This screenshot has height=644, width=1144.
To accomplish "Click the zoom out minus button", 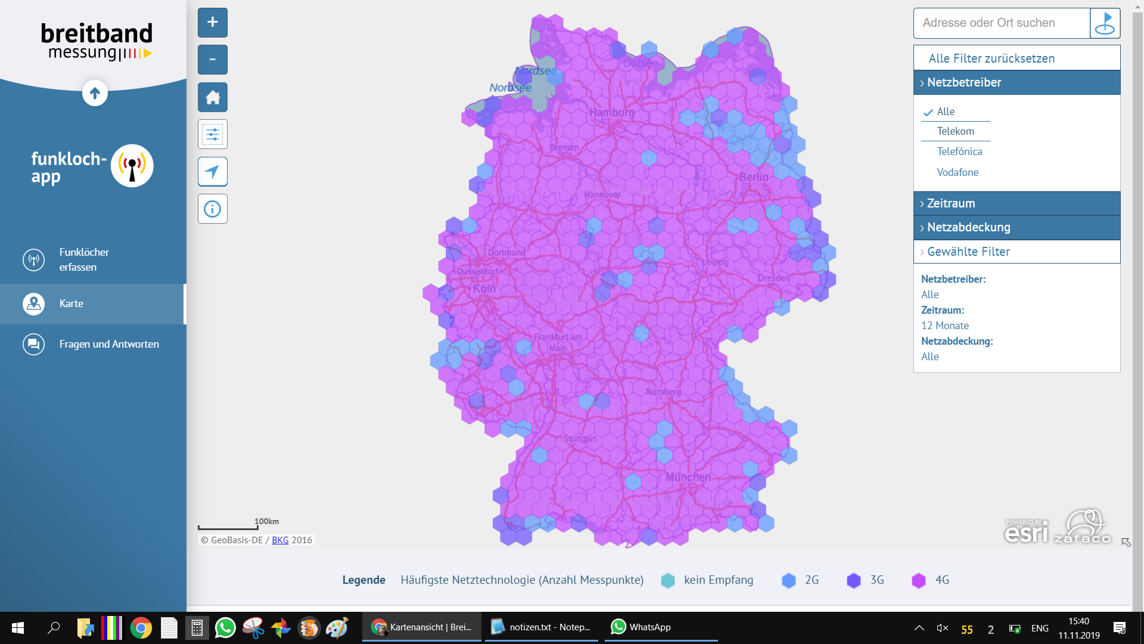I will [x=213, y=60].
